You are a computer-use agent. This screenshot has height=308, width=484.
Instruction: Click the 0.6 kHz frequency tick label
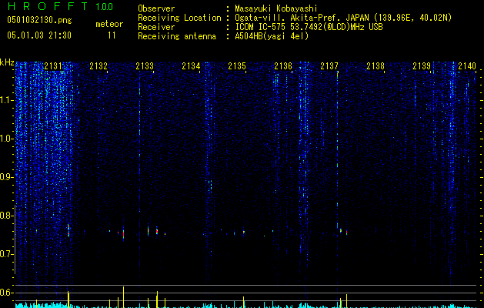pyautogui.click(x=6, y=293)
